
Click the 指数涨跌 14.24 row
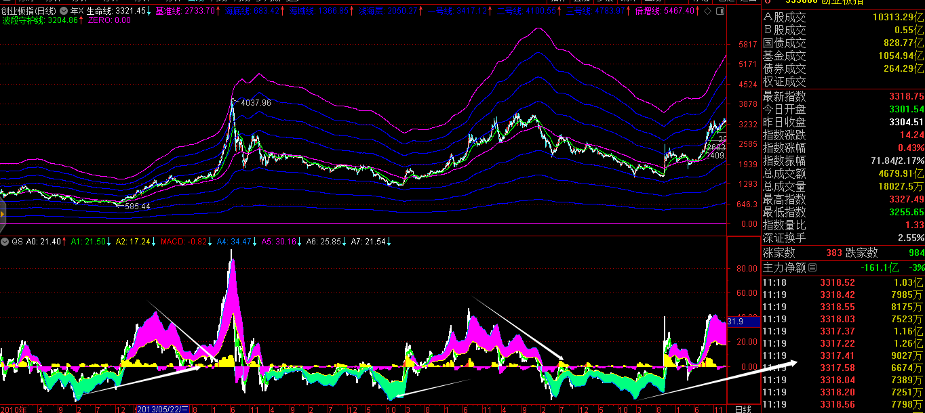click(843, 135)
